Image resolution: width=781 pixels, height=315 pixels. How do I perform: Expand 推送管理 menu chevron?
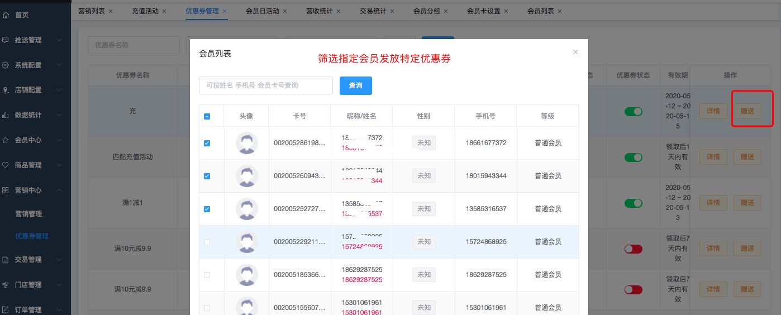coord(59,40)
